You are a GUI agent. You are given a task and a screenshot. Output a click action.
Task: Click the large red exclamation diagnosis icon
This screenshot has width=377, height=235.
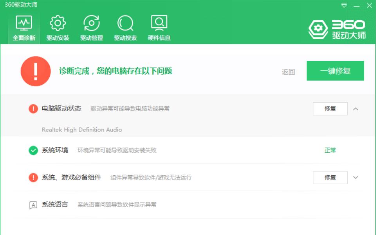tap(36, 71)
